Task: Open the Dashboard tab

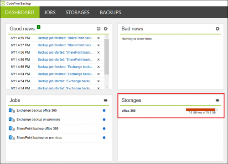Action: 20,12
